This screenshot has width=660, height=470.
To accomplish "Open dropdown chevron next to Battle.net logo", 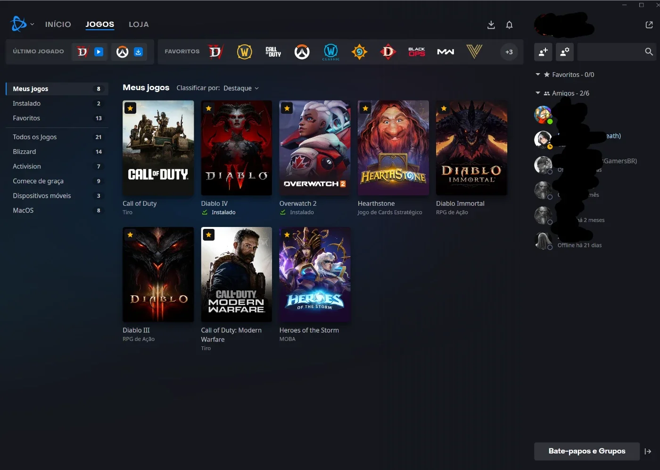I will [32, 24].
